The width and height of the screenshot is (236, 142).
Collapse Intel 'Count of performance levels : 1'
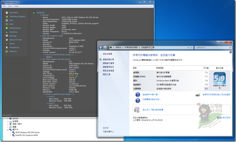pos(44,55)
